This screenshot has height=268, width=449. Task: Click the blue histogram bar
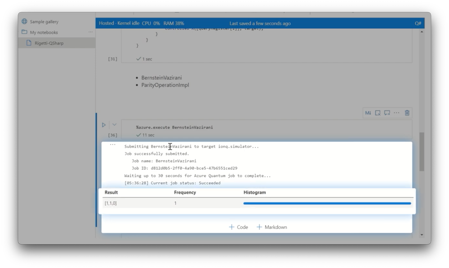tap(327, 203)
